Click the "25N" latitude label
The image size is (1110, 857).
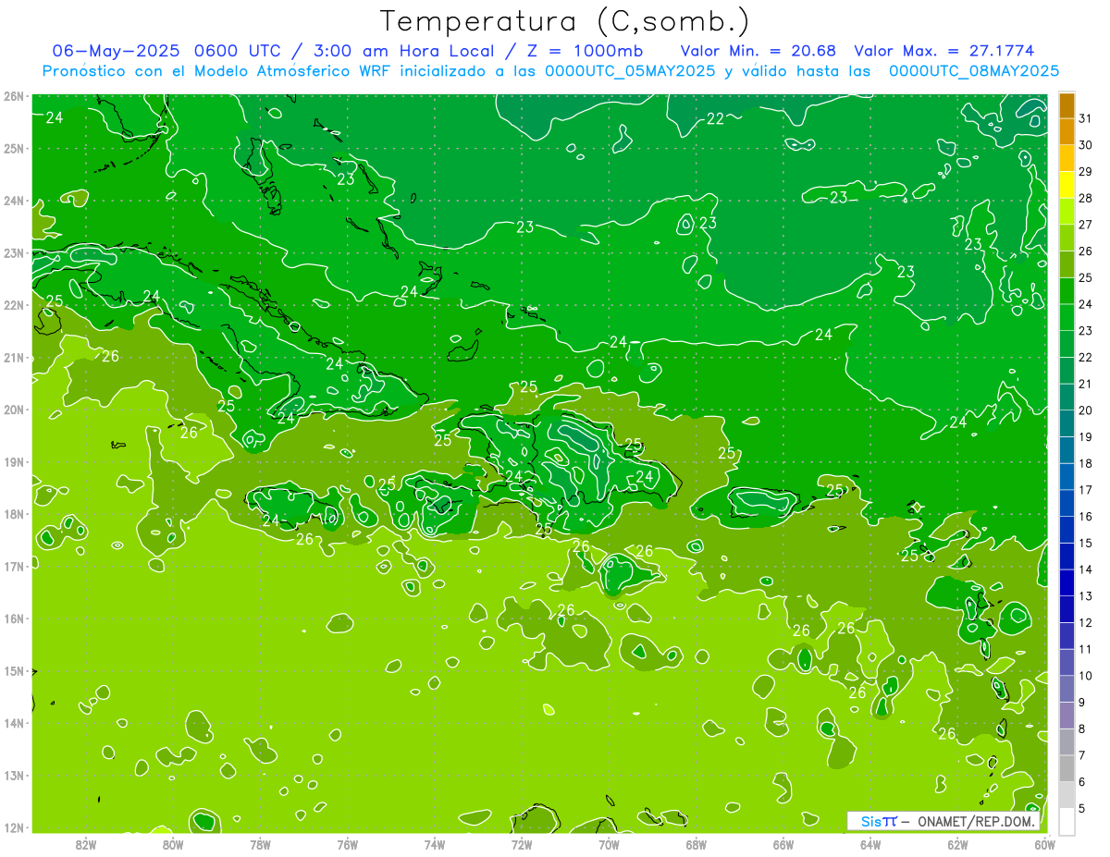tap(14, 148)
